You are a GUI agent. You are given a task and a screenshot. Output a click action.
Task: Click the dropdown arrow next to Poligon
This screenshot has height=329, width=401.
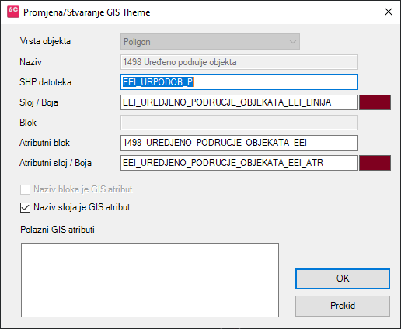point(293,42)
